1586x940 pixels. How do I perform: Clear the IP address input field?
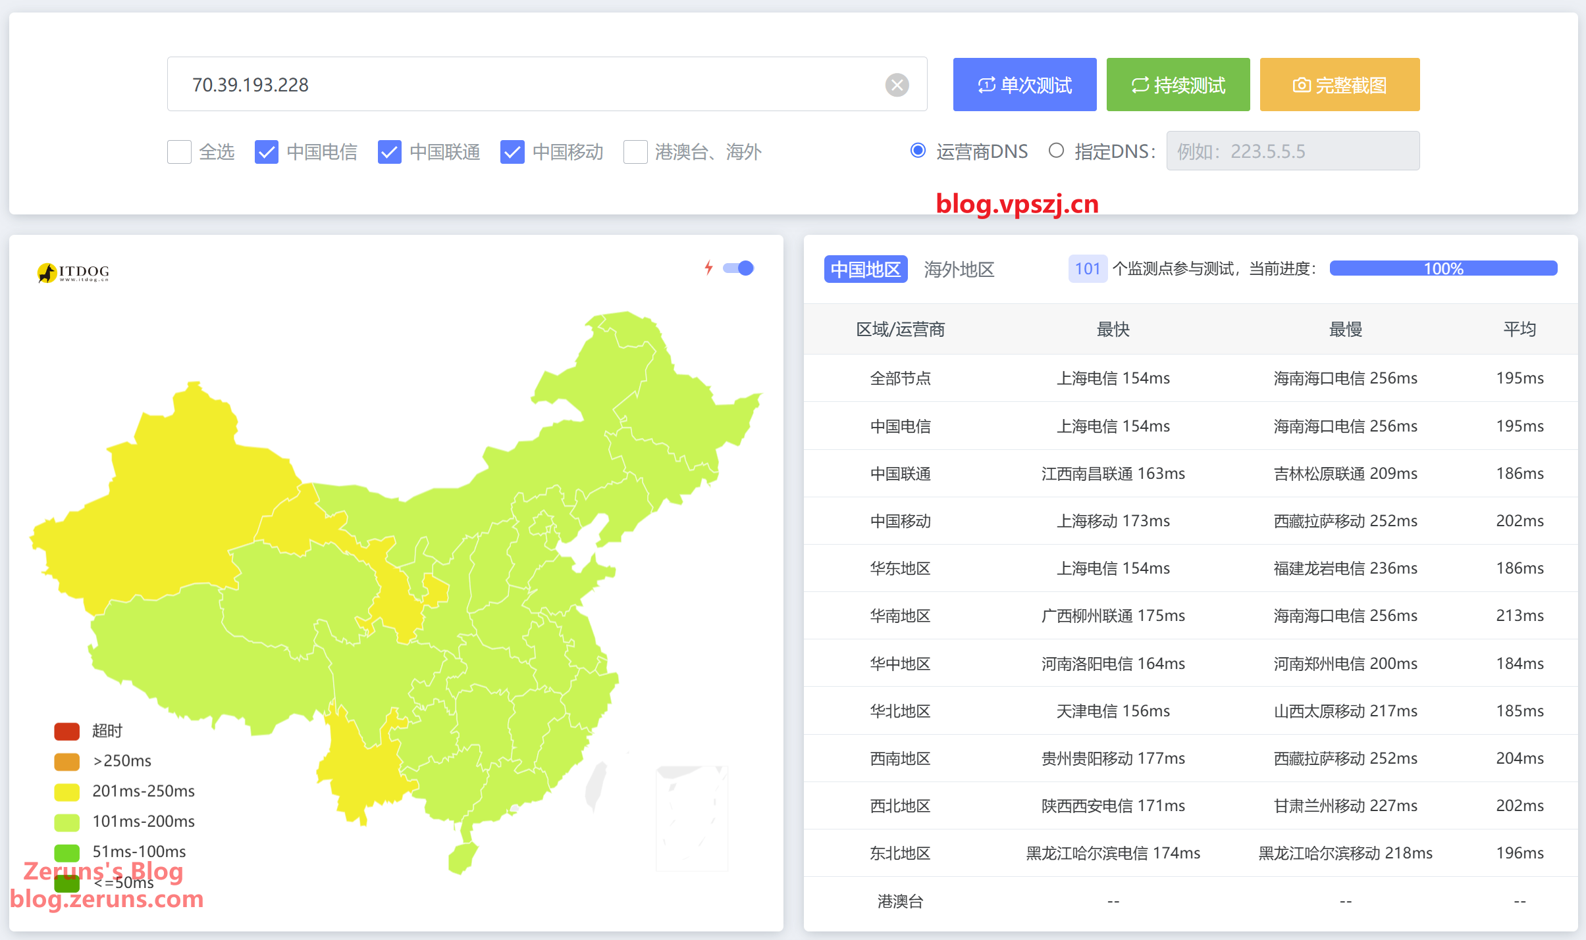[897, 85]
